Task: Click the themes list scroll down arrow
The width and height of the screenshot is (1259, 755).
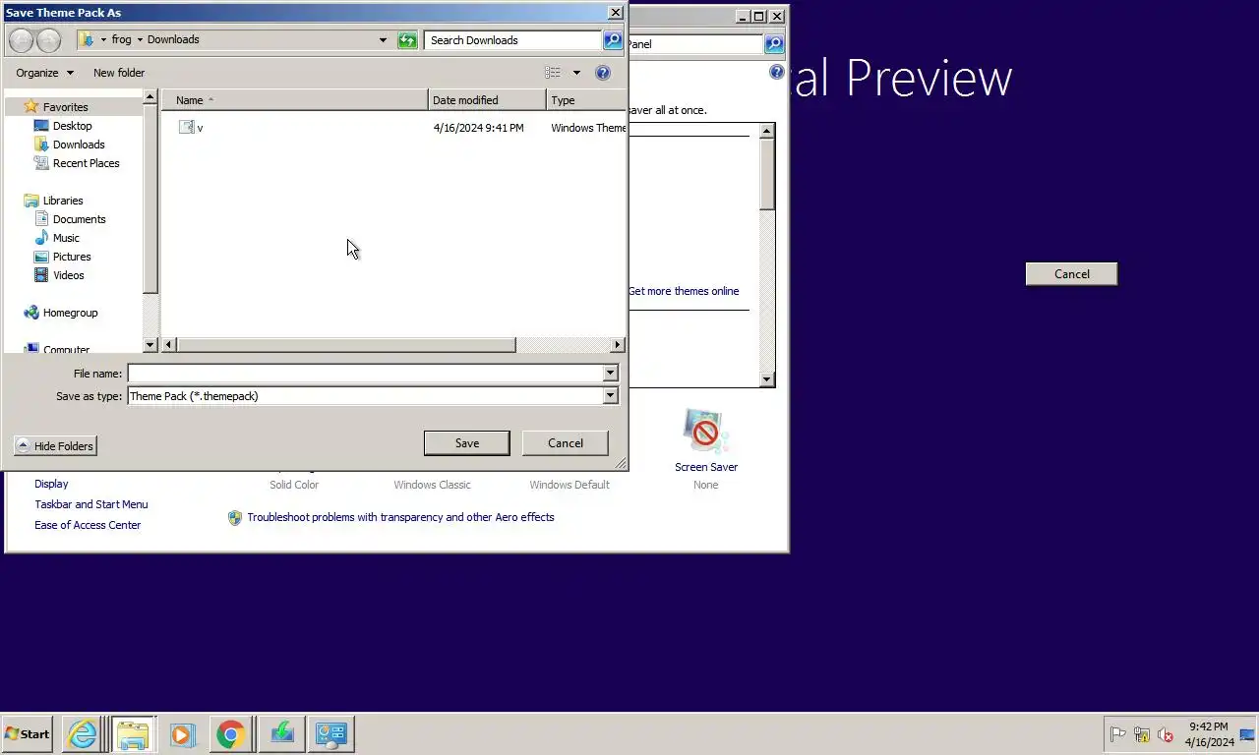Action: pos(767,379)
